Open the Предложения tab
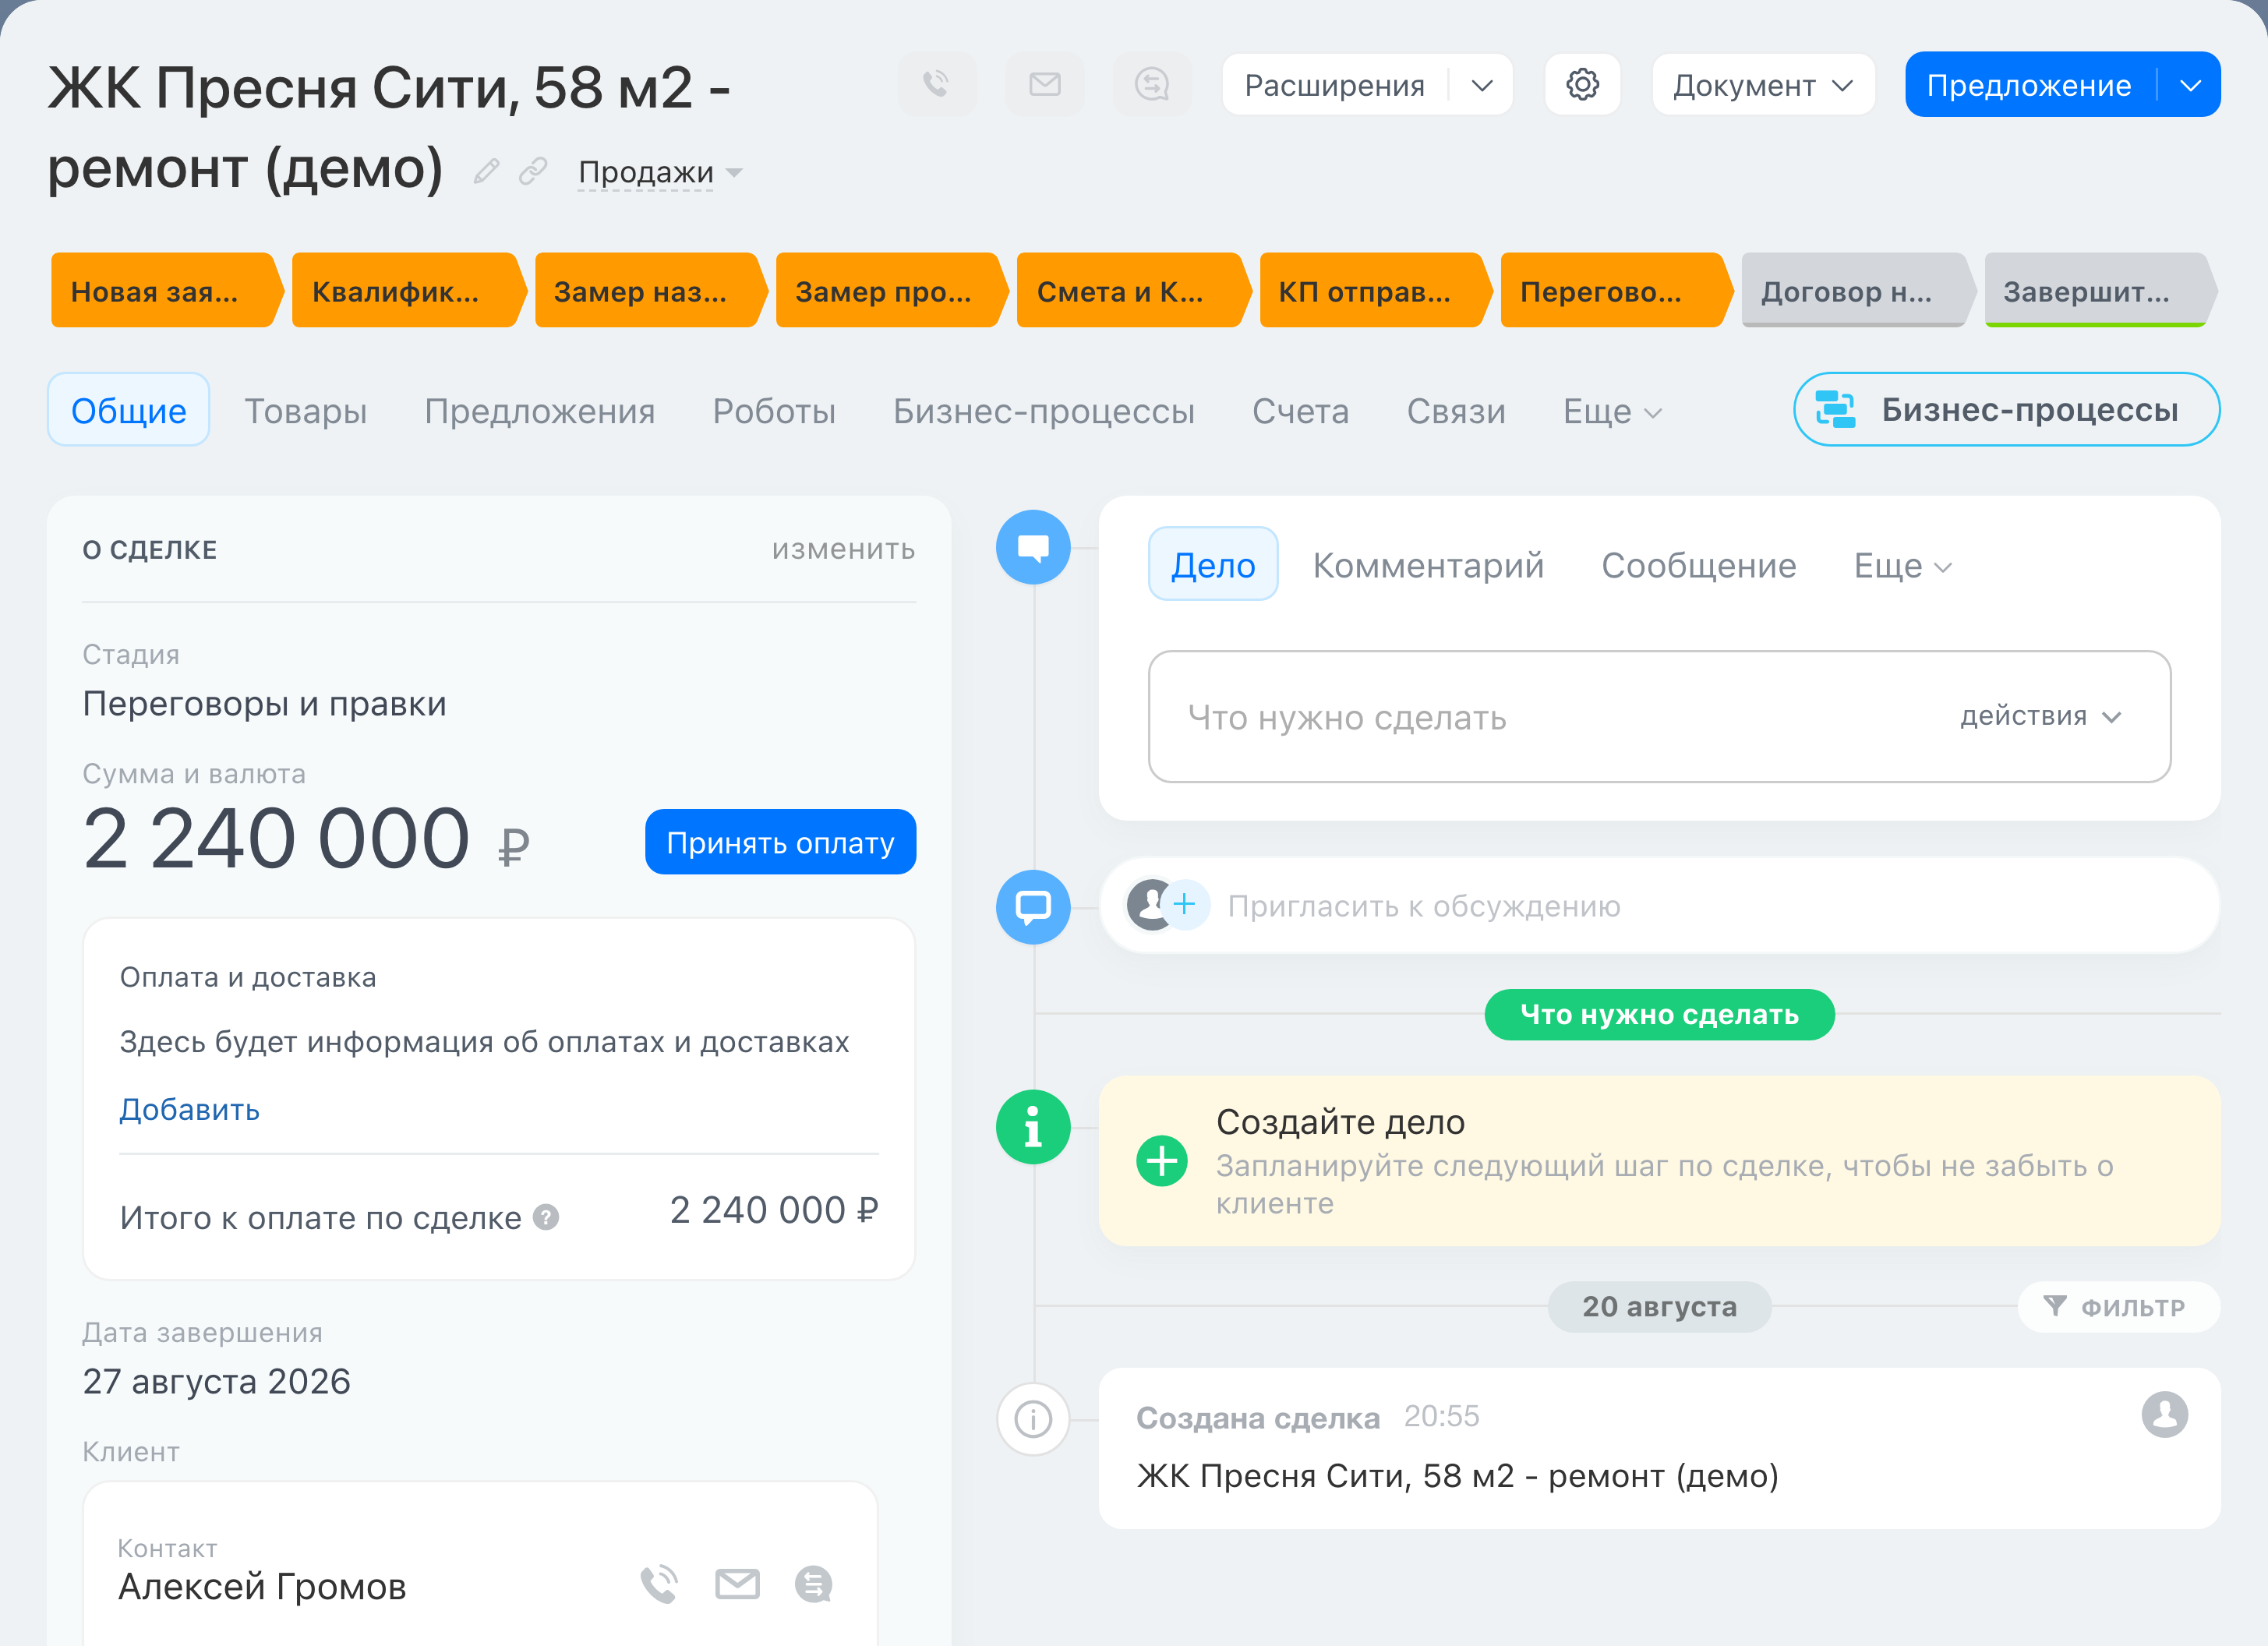 click(x=540, y=411)
